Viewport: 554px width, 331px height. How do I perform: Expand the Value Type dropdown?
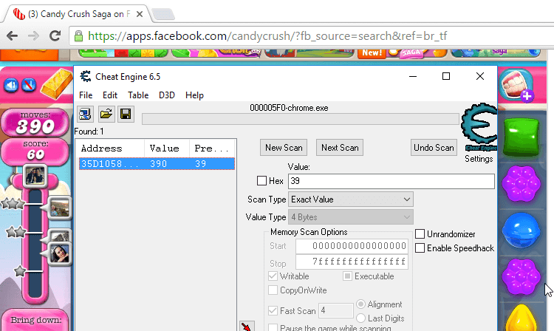click(350, 217)
